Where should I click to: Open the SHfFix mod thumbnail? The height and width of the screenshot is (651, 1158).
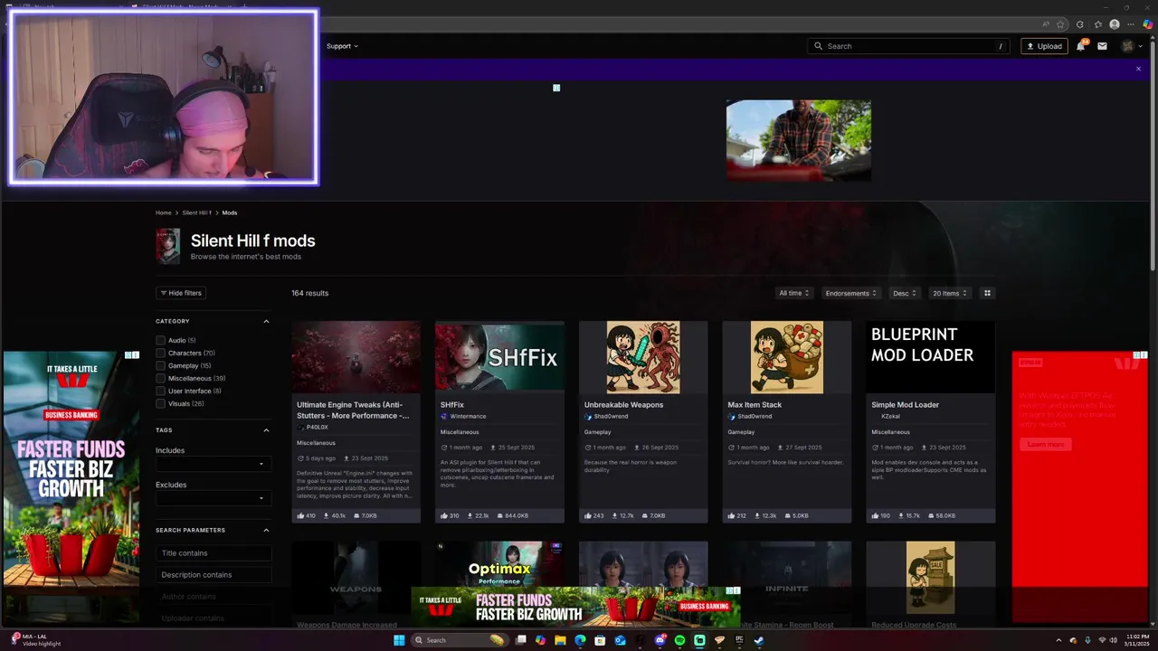(x=499, y=356)
